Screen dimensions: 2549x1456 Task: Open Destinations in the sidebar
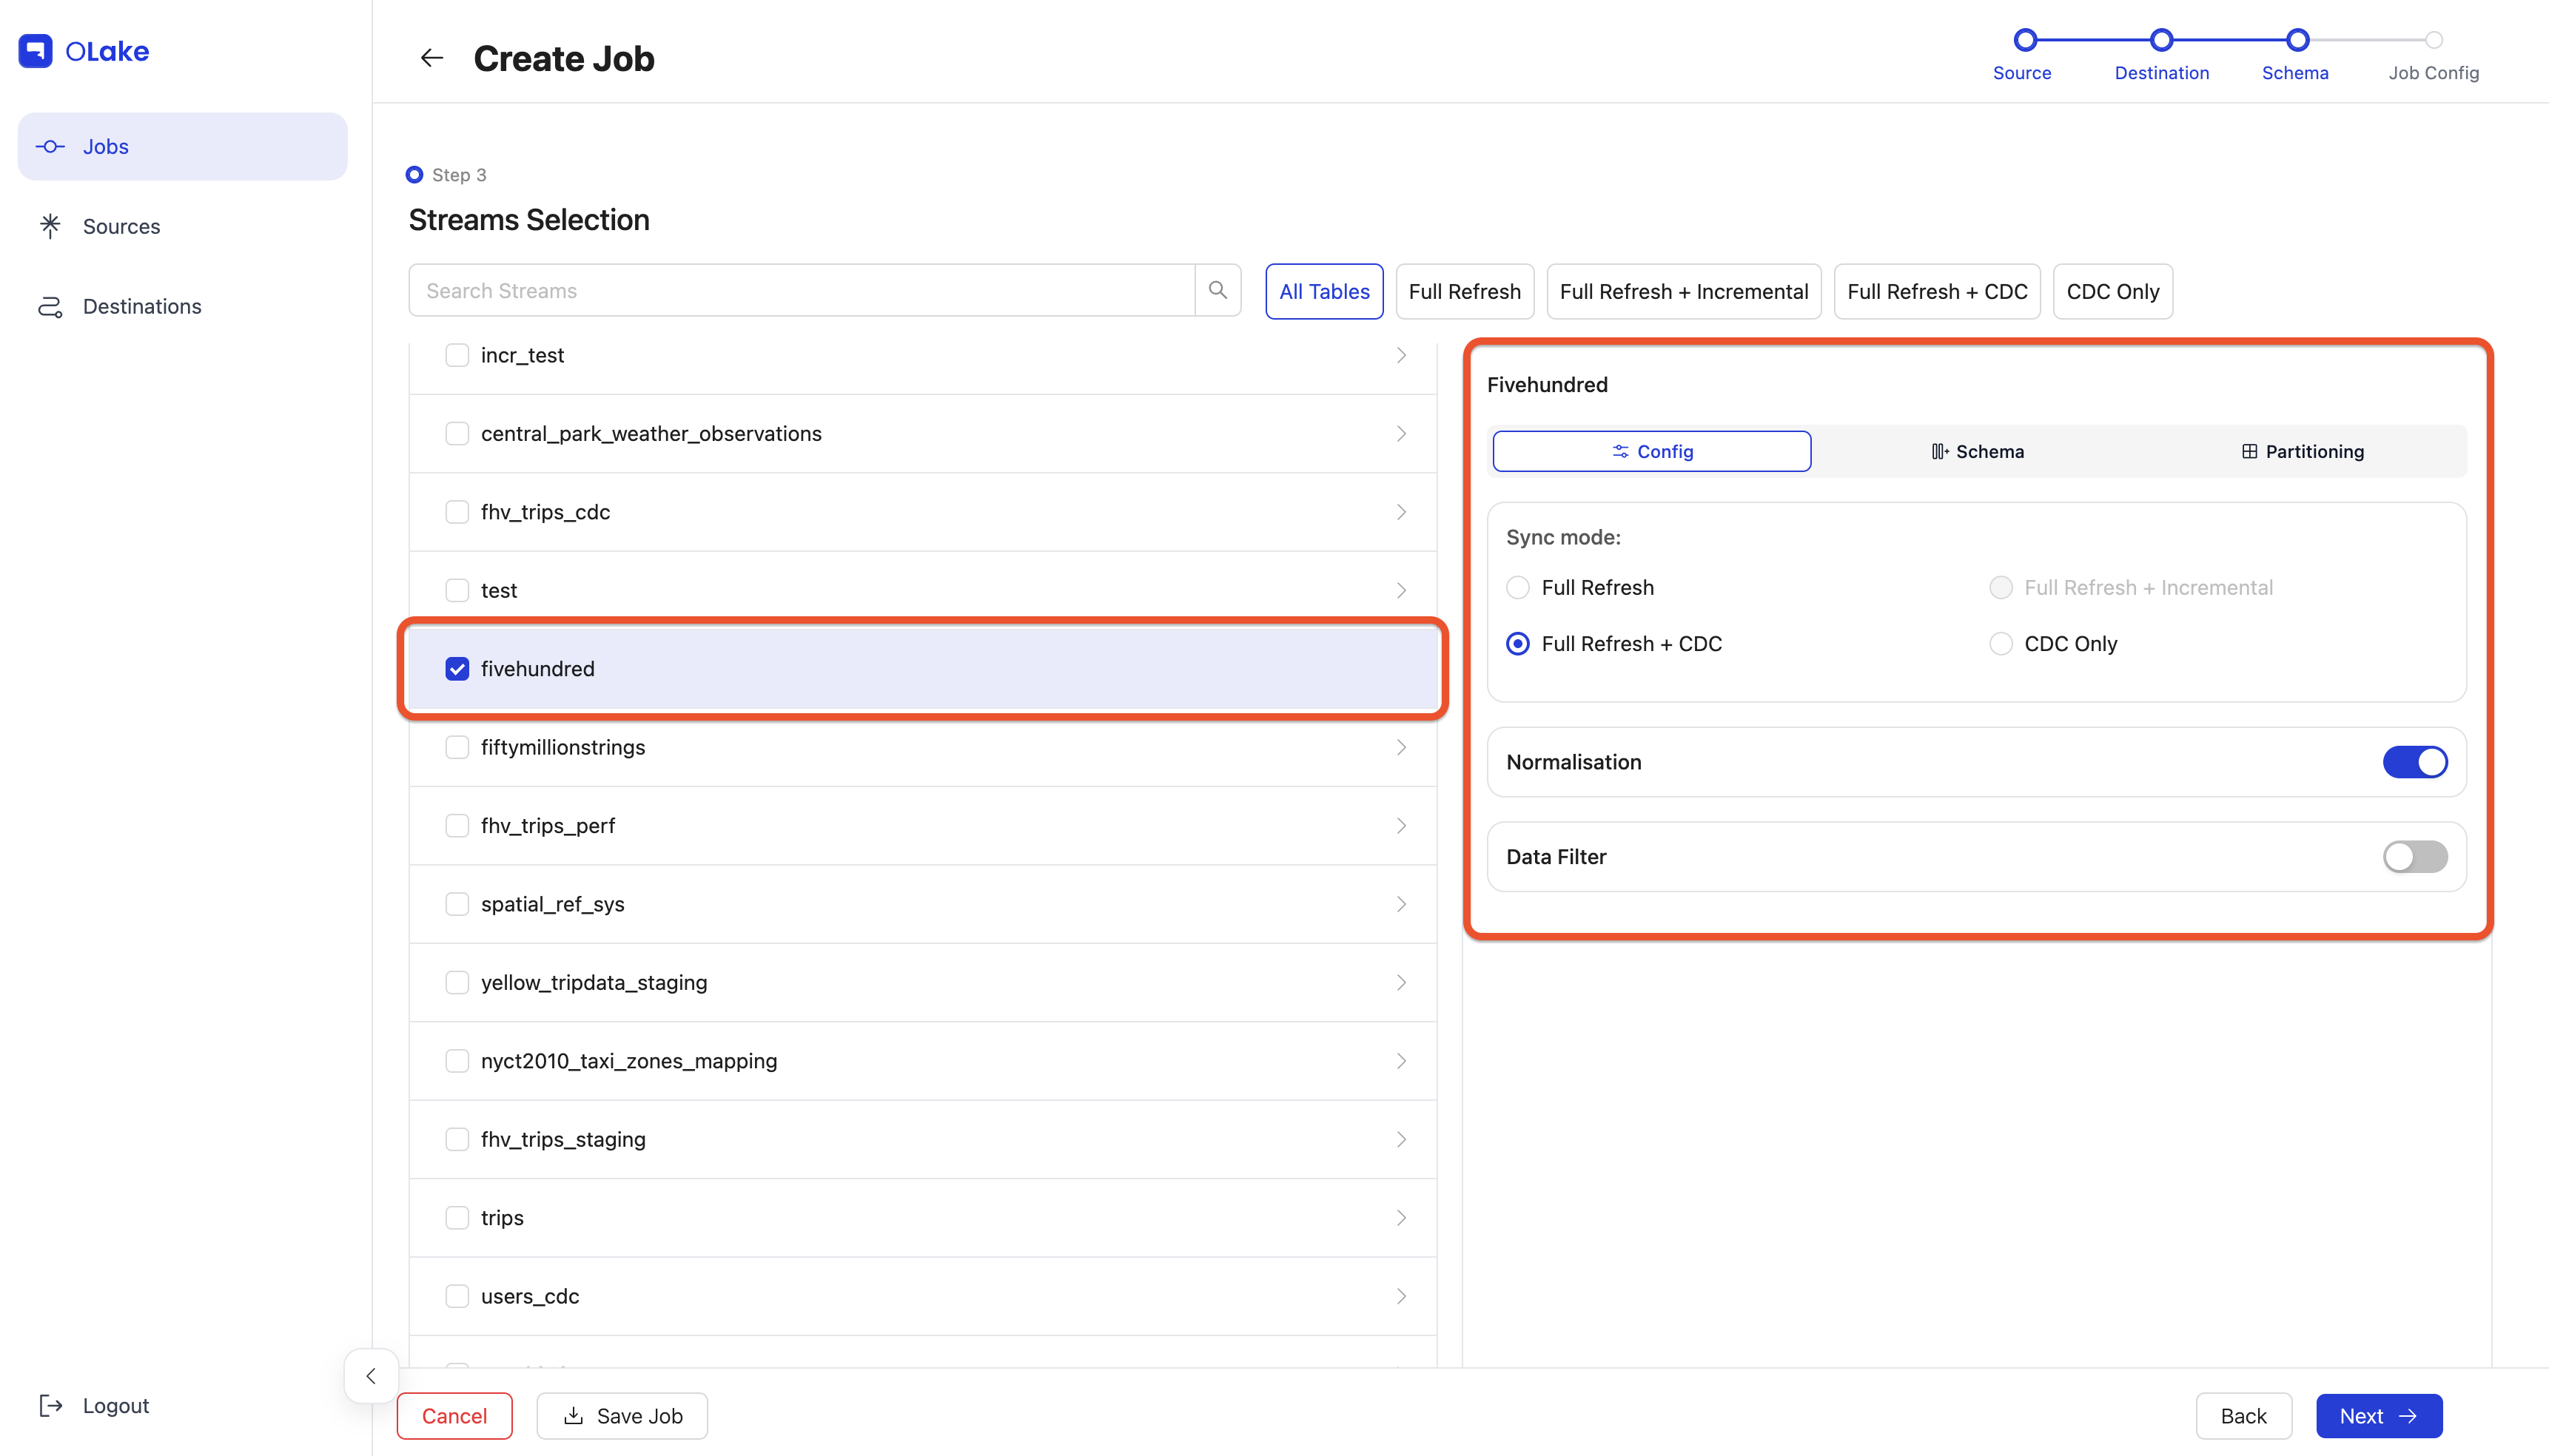182,306
